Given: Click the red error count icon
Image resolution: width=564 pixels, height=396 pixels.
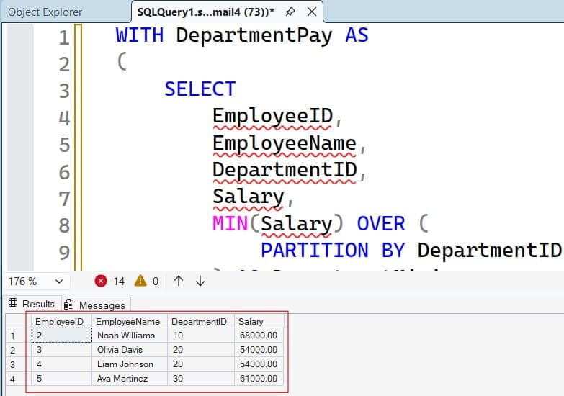Looking at the screenshot, I should coord(101,281).
